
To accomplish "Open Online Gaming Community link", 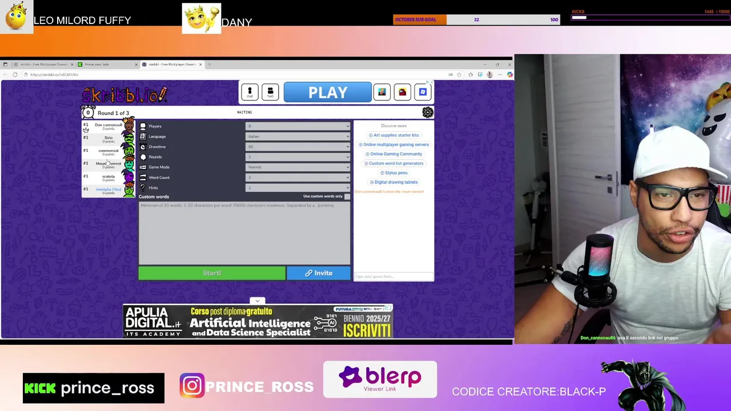I will coord(393,154).
